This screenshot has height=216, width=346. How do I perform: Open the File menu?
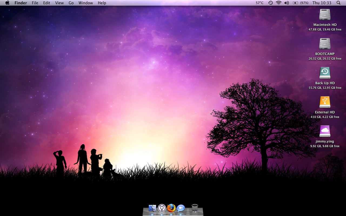[35, 3]
